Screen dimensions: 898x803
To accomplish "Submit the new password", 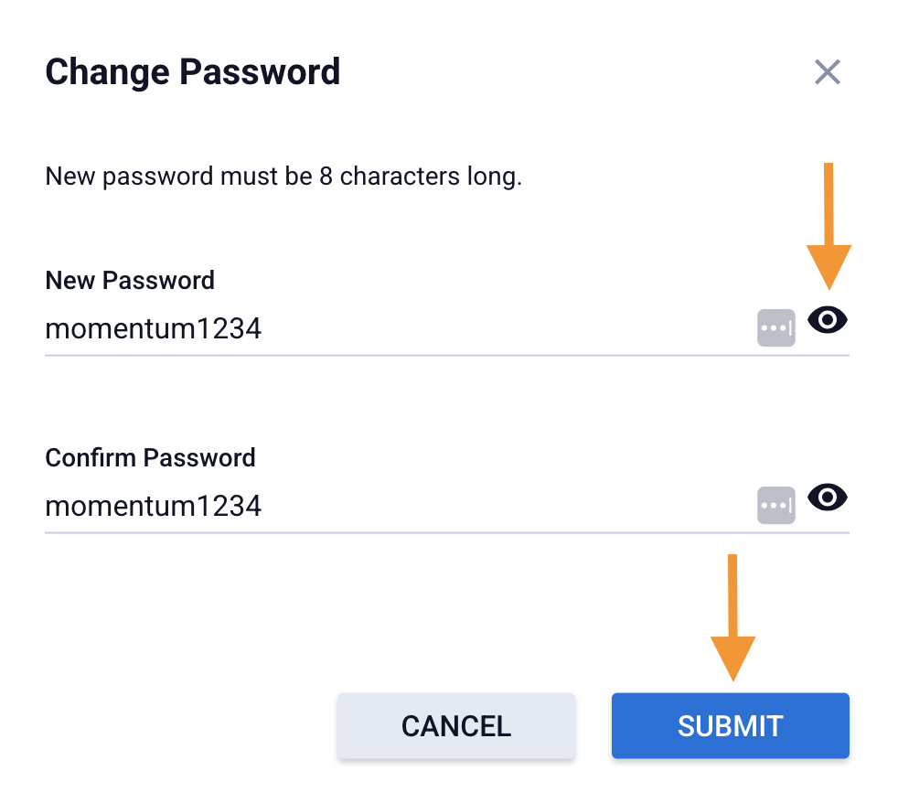I will coord(730,726).
